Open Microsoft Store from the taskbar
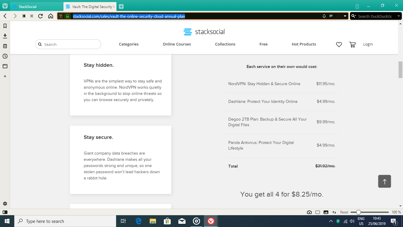This screenshot has height=227, width=403. point(167,221)
